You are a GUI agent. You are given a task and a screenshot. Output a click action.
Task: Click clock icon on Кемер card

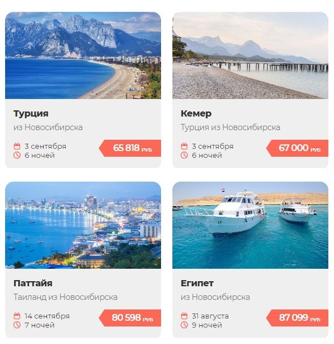click(x=184, y=155)
